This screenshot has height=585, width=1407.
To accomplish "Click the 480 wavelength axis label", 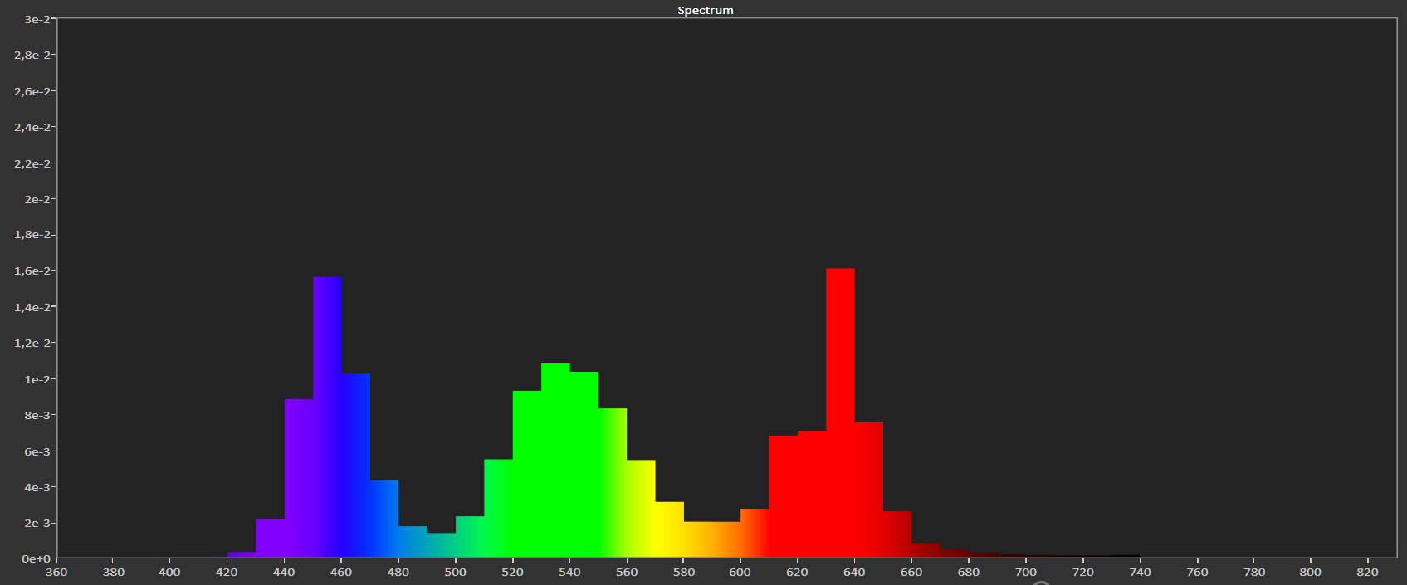I will [398, 572].
